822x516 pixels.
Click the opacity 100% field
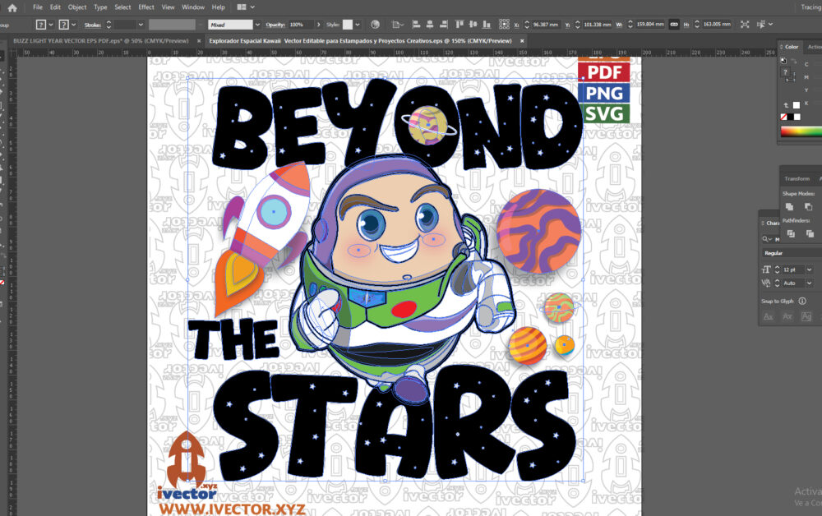(x=301, y=25)
